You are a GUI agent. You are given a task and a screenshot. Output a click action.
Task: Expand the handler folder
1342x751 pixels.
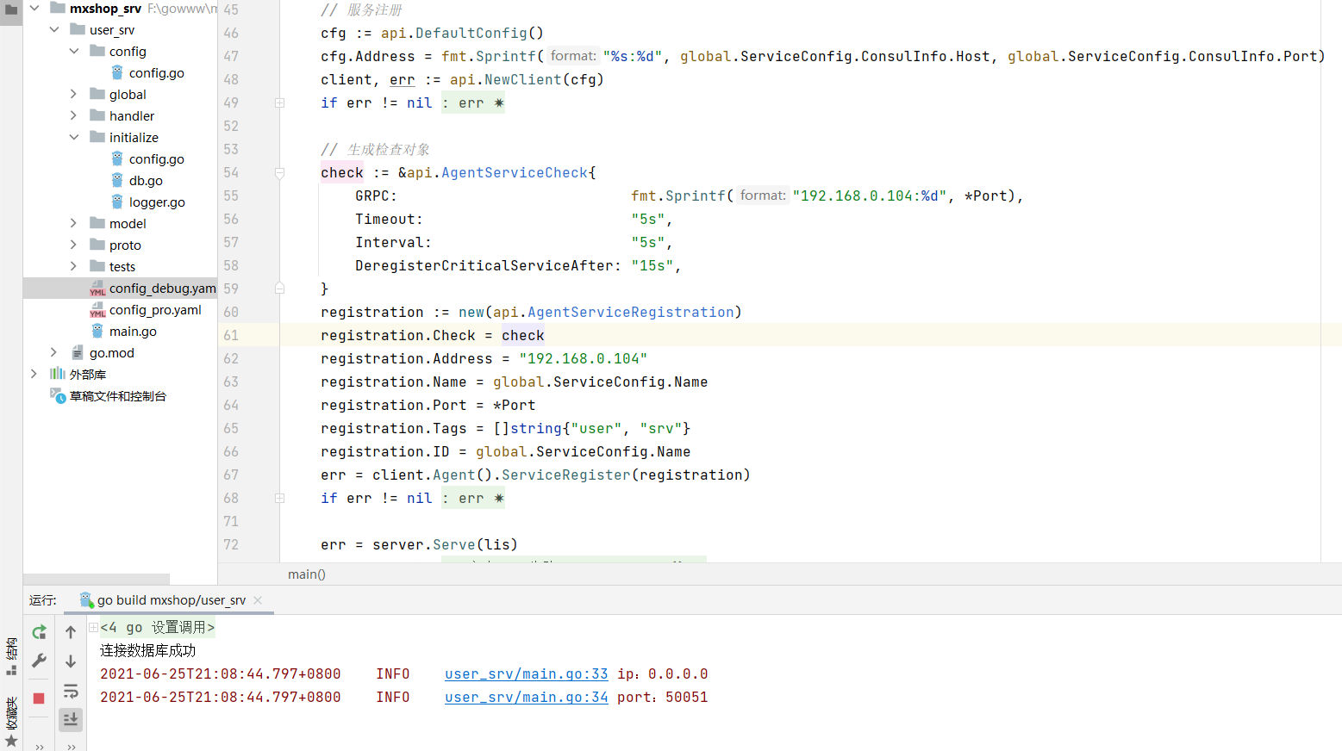coord(74,115)
